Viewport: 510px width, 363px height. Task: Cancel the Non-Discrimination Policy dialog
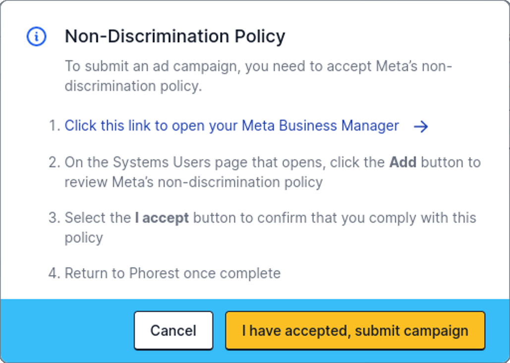173,330
